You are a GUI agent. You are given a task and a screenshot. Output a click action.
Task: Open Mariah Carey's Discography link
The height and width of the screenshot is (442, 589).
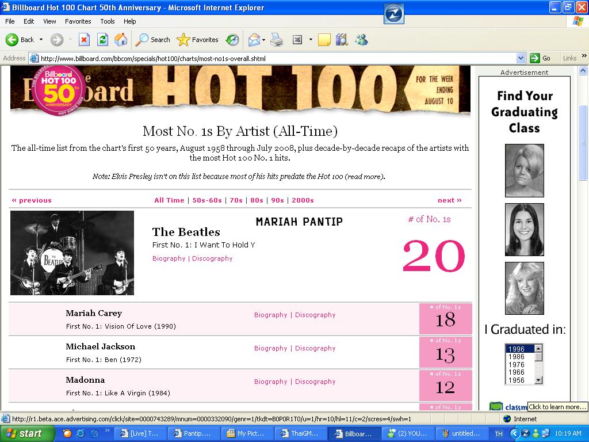pyautogui.click(x=315, y=315)
